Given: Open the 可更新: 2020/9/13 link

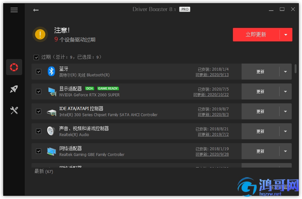Looking at the screenshot, I should tap(212, 75).
